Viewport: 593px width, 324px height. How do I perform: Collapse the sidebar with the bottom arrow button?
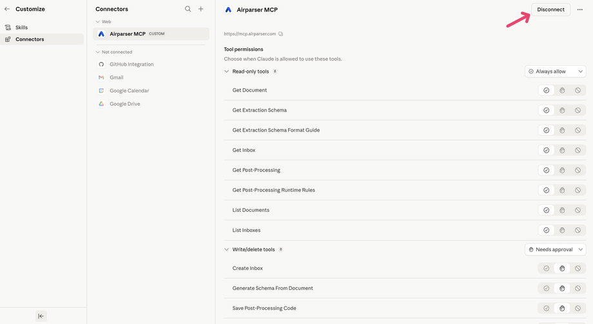[41, 316]
